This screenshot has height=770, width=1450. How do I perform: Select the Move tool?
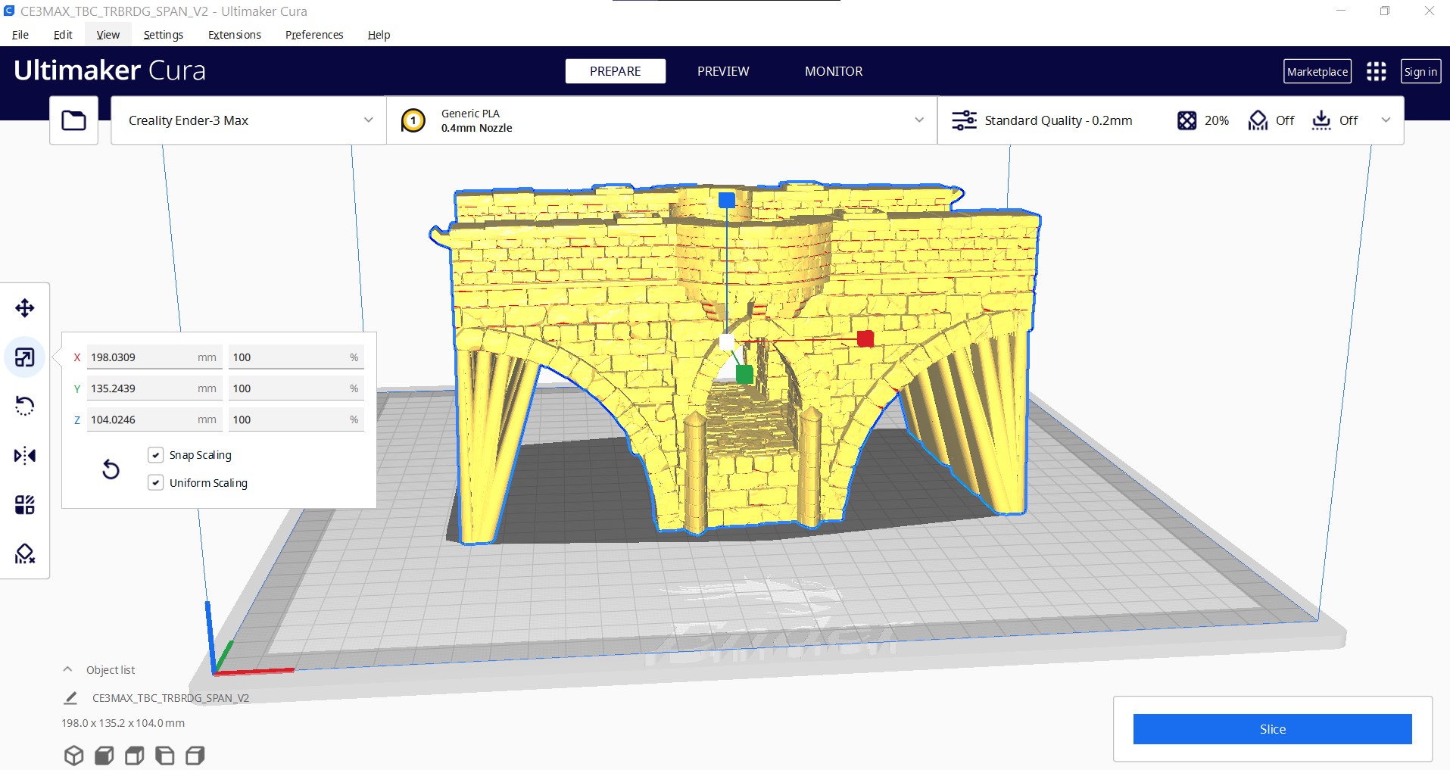pos(25,308)
